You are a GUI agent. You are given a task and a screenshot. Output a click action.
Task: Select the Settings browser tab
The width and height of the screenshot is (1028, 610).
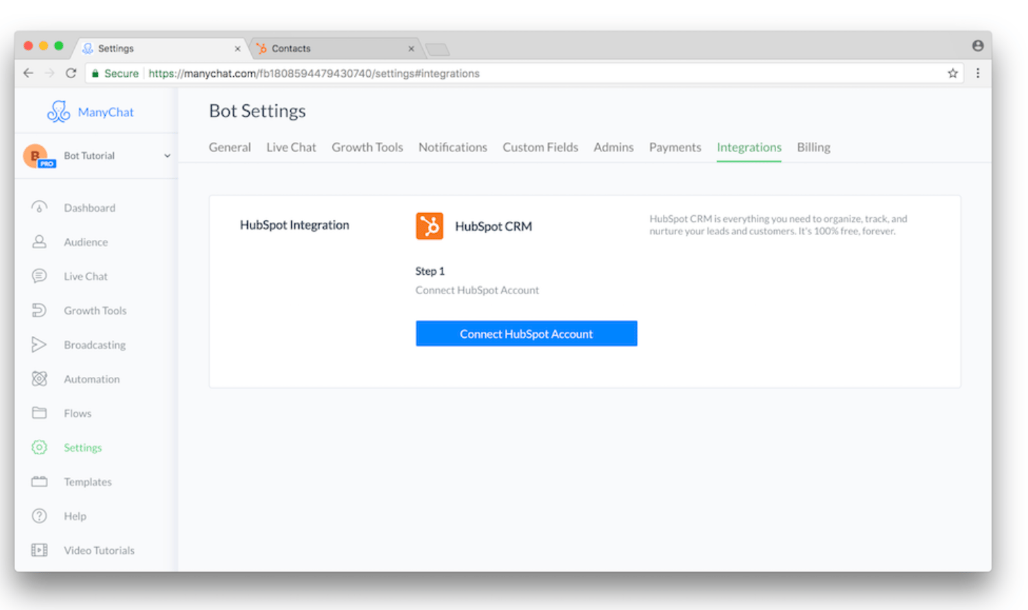click(x=162, y=49)
